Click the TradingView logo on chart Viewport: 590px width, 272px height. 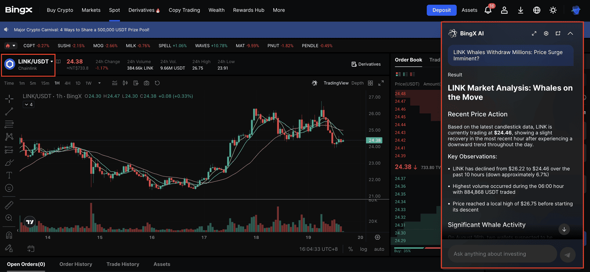30,222
